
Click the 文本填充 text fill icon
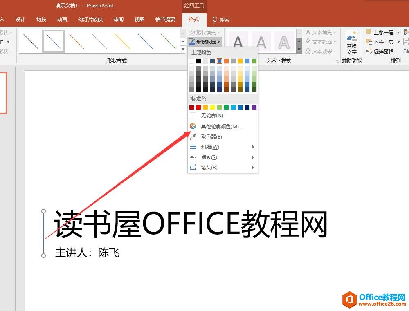[320, 32]
